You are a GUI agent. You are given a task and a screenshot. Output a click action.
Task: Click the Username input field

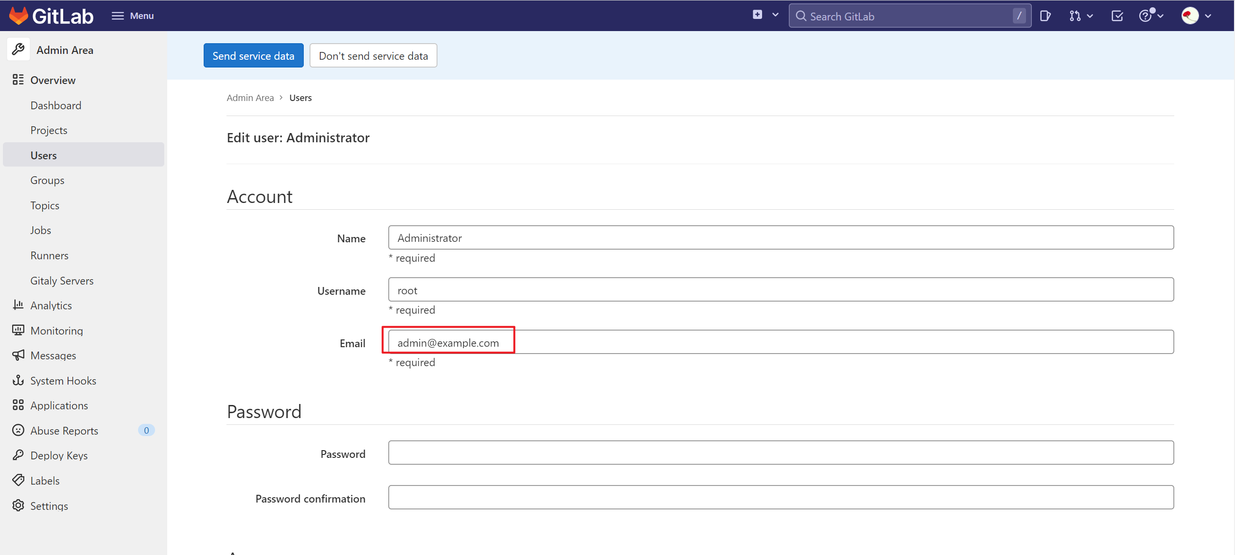click(781, 289)
